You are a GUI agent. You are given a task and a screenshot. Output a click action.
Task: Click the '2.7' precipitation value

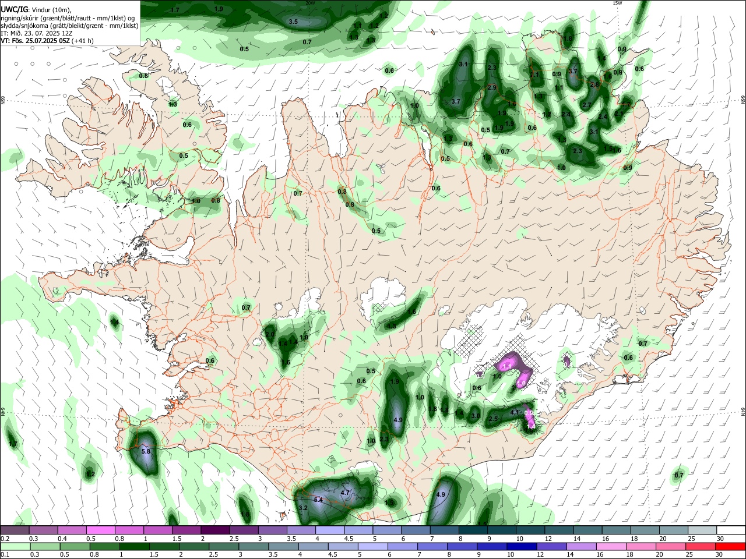point(587,105)
